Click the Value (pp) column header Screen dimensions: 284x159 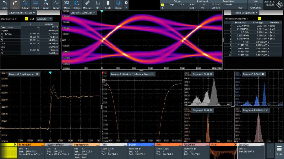pyautogui.click(x=258, y=23)
